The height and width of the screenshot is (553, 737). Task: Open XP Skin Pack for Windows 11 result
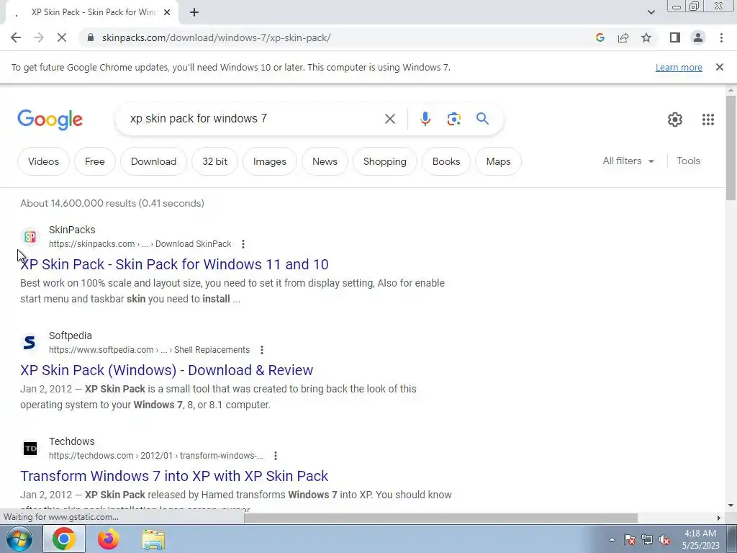[174, 264]
